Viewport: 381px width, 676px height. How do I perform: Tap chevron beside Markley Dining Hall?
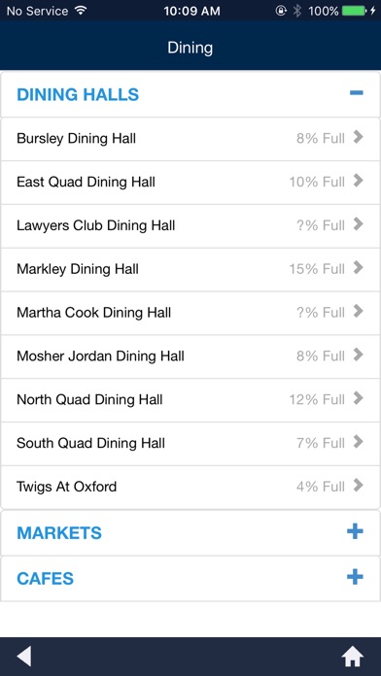tap(358, 268)
